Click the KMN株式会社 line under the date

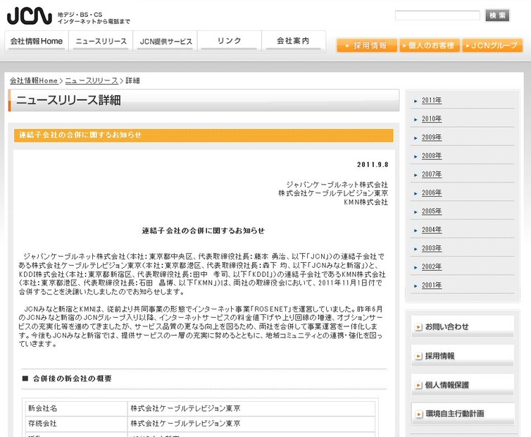[366, 202]
